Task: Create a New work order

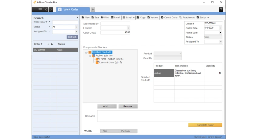Action: [x=85, y=18]
